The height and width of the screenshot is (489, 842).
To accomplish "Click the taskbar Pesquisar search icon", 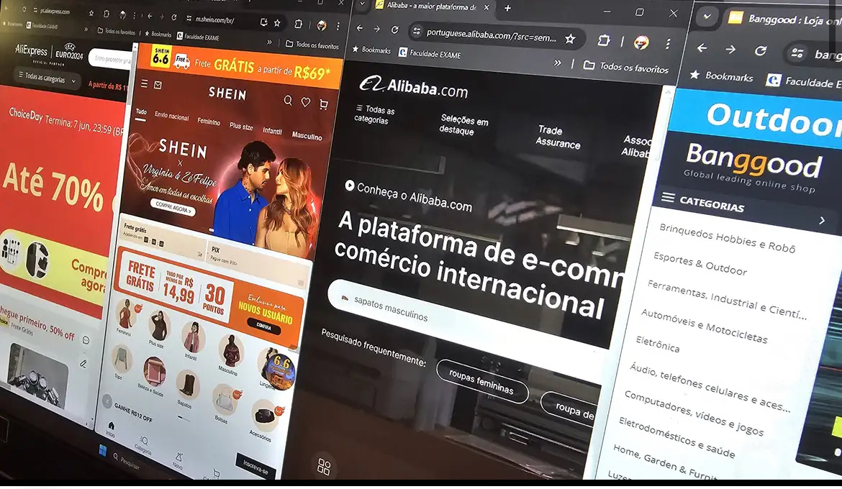I will [116, 457].
